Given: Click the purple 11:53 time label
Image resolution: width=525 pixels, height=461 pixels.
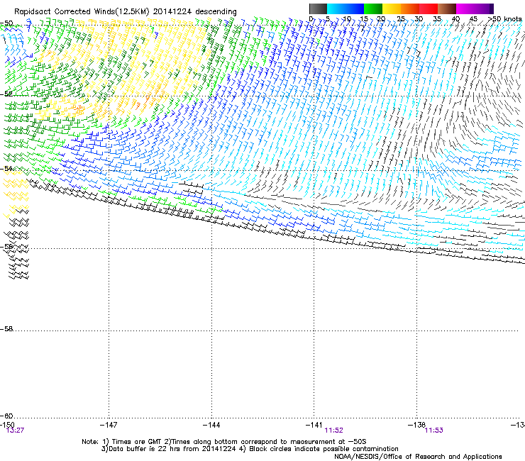Looking at the screenshot, I should point(434,431).
